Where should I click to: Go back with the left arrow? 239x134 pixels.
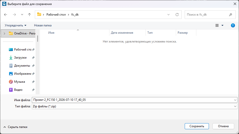(6, 15)
